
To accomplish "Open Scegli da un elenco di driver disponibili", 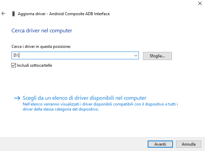I will click(84, 98).
